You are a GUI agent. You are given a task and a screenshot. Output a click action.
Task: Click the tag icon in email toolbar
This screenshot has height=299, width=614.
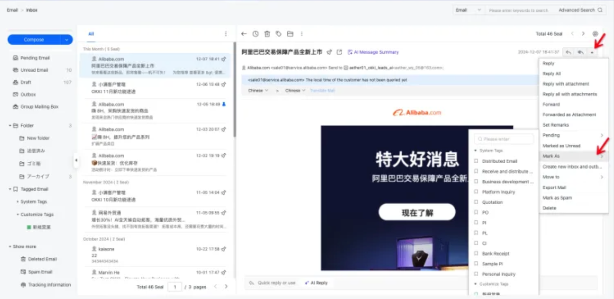[278, 34]
